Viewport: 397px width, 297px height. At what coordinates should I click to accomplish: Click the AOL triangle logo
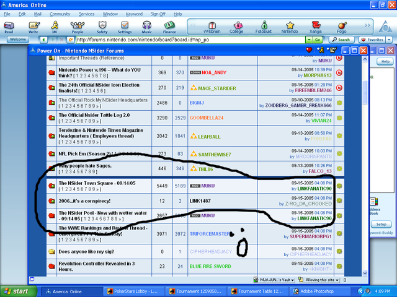pos(385,26)
